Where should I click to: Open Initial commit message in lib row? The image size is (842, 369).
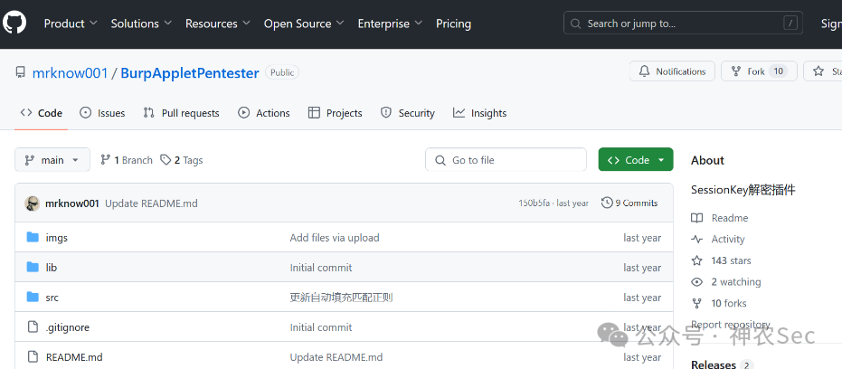click(x=321, y=268)
